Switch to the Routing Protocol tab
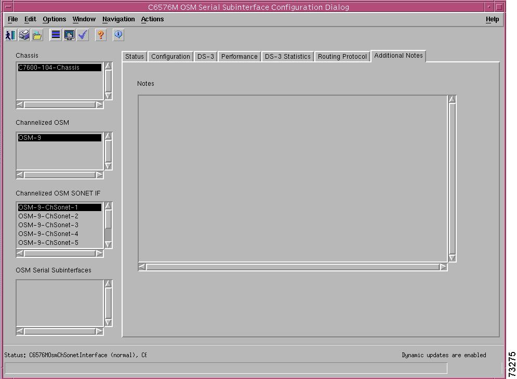 coord(342,56)
